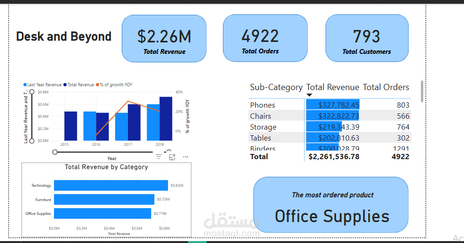Select the 793 Total Customers card
The width and height of the screenshot is (464, 243).
tap(367, 39)
